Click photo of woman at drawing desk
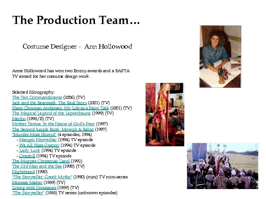266x199 pixels. [x=220, y=56]
